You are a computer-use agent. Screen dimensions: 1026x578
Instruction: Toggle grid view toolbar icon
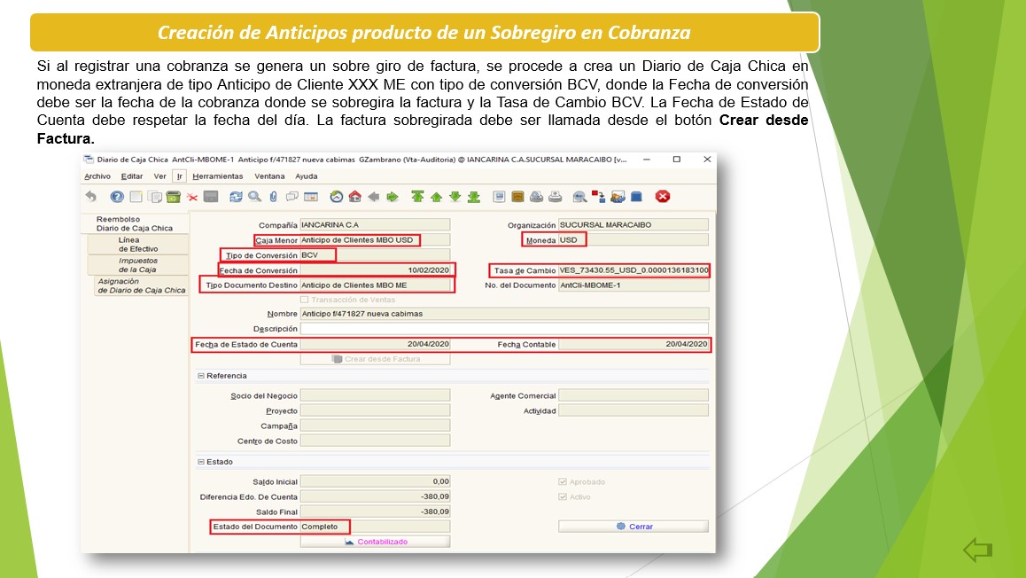pos(311,197)
